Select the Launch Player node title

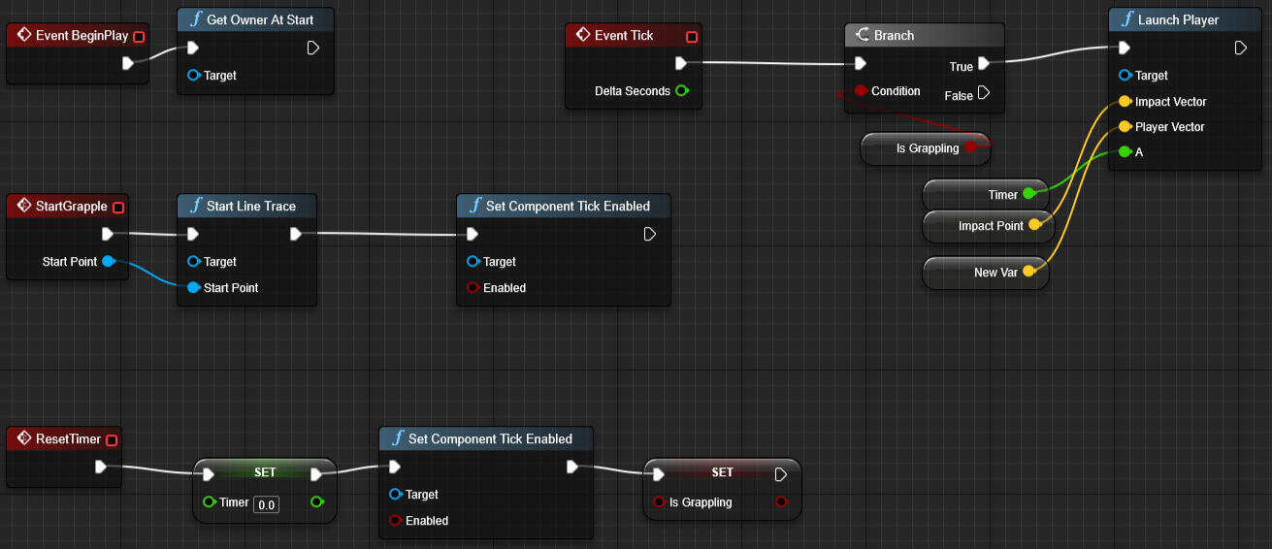pos(1177,20)
